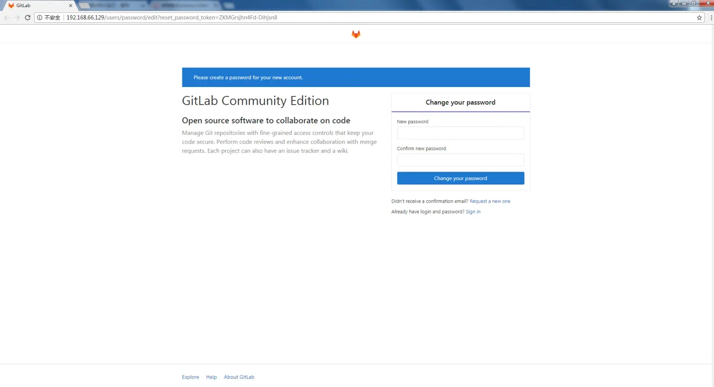Go back using the browser back arrow
Image resolution: width=714 pixels, height=387 pixels.
[7, 18]
